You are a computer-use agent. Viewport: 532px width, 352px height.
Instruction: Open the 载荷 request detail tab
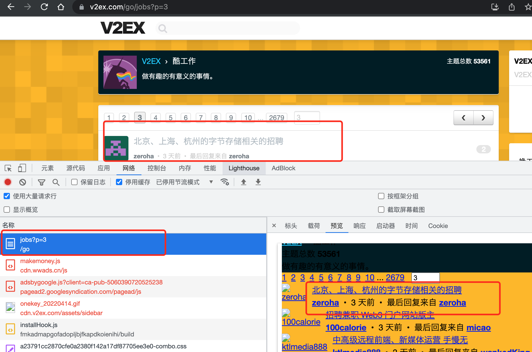(x=314, y=226)
